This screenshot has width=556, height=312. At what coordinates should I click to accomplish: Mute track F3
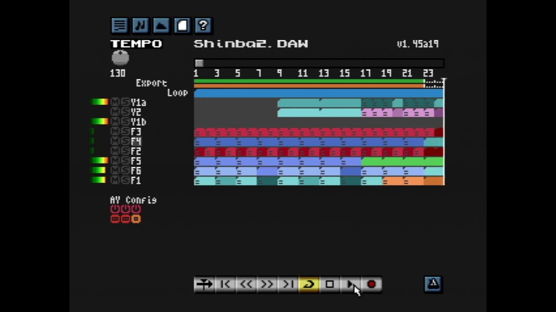[115, 132]
